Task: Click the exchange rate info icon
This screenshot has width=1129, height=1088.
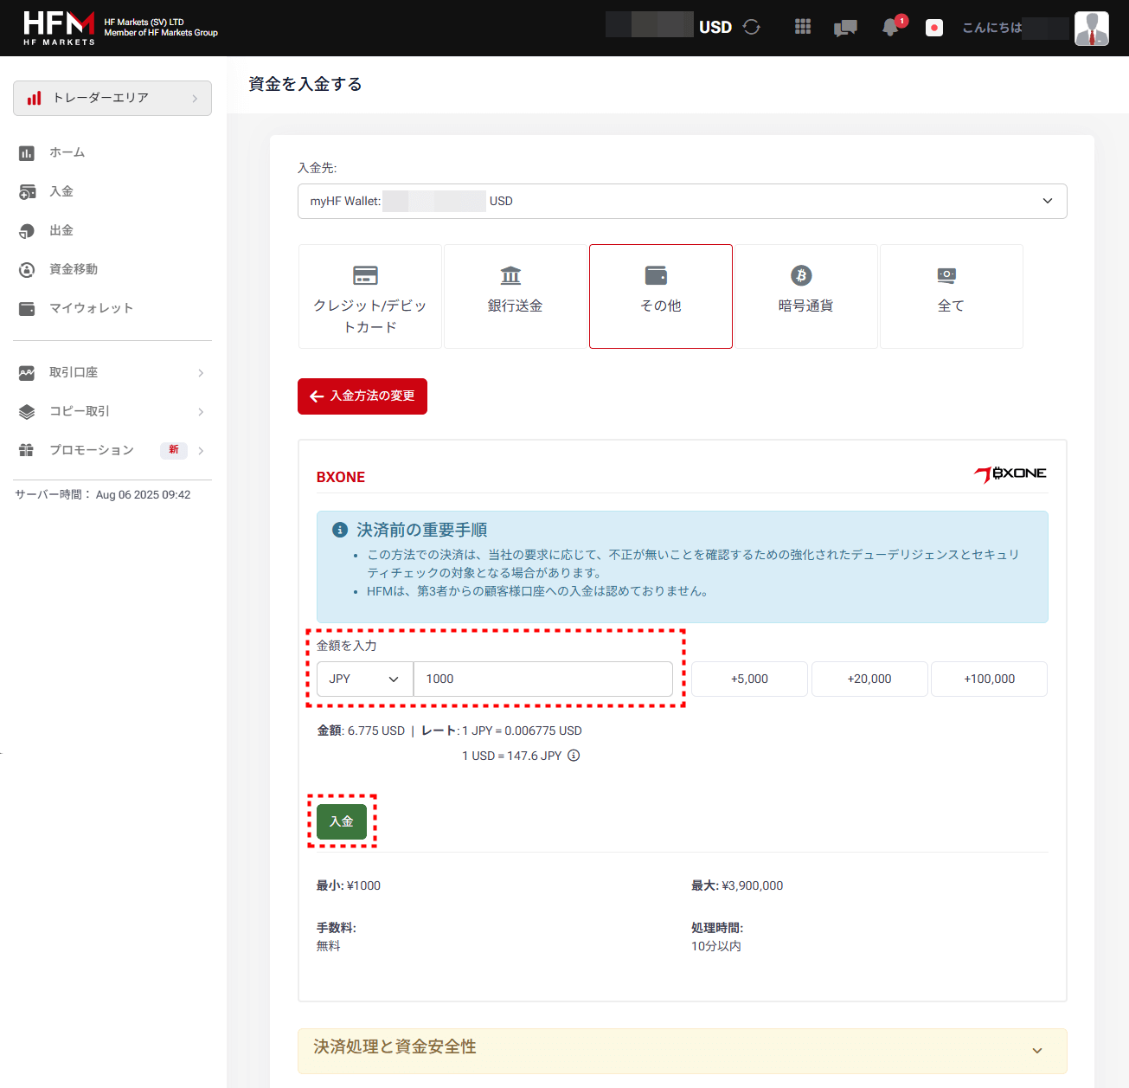Action: pos(574,756)
